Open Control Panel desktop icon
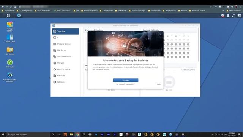 coord(10,38)
